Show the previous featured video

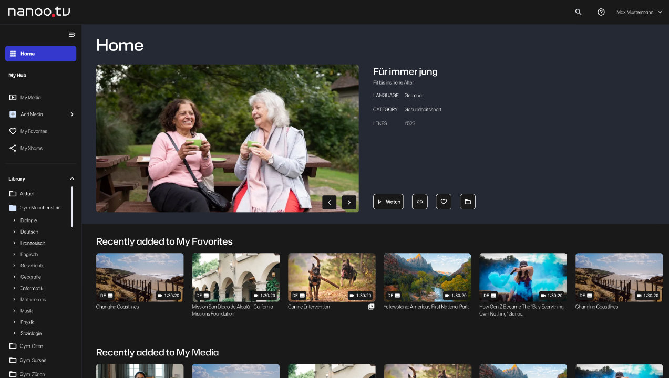pyautogui.click(x=330, y=202)
